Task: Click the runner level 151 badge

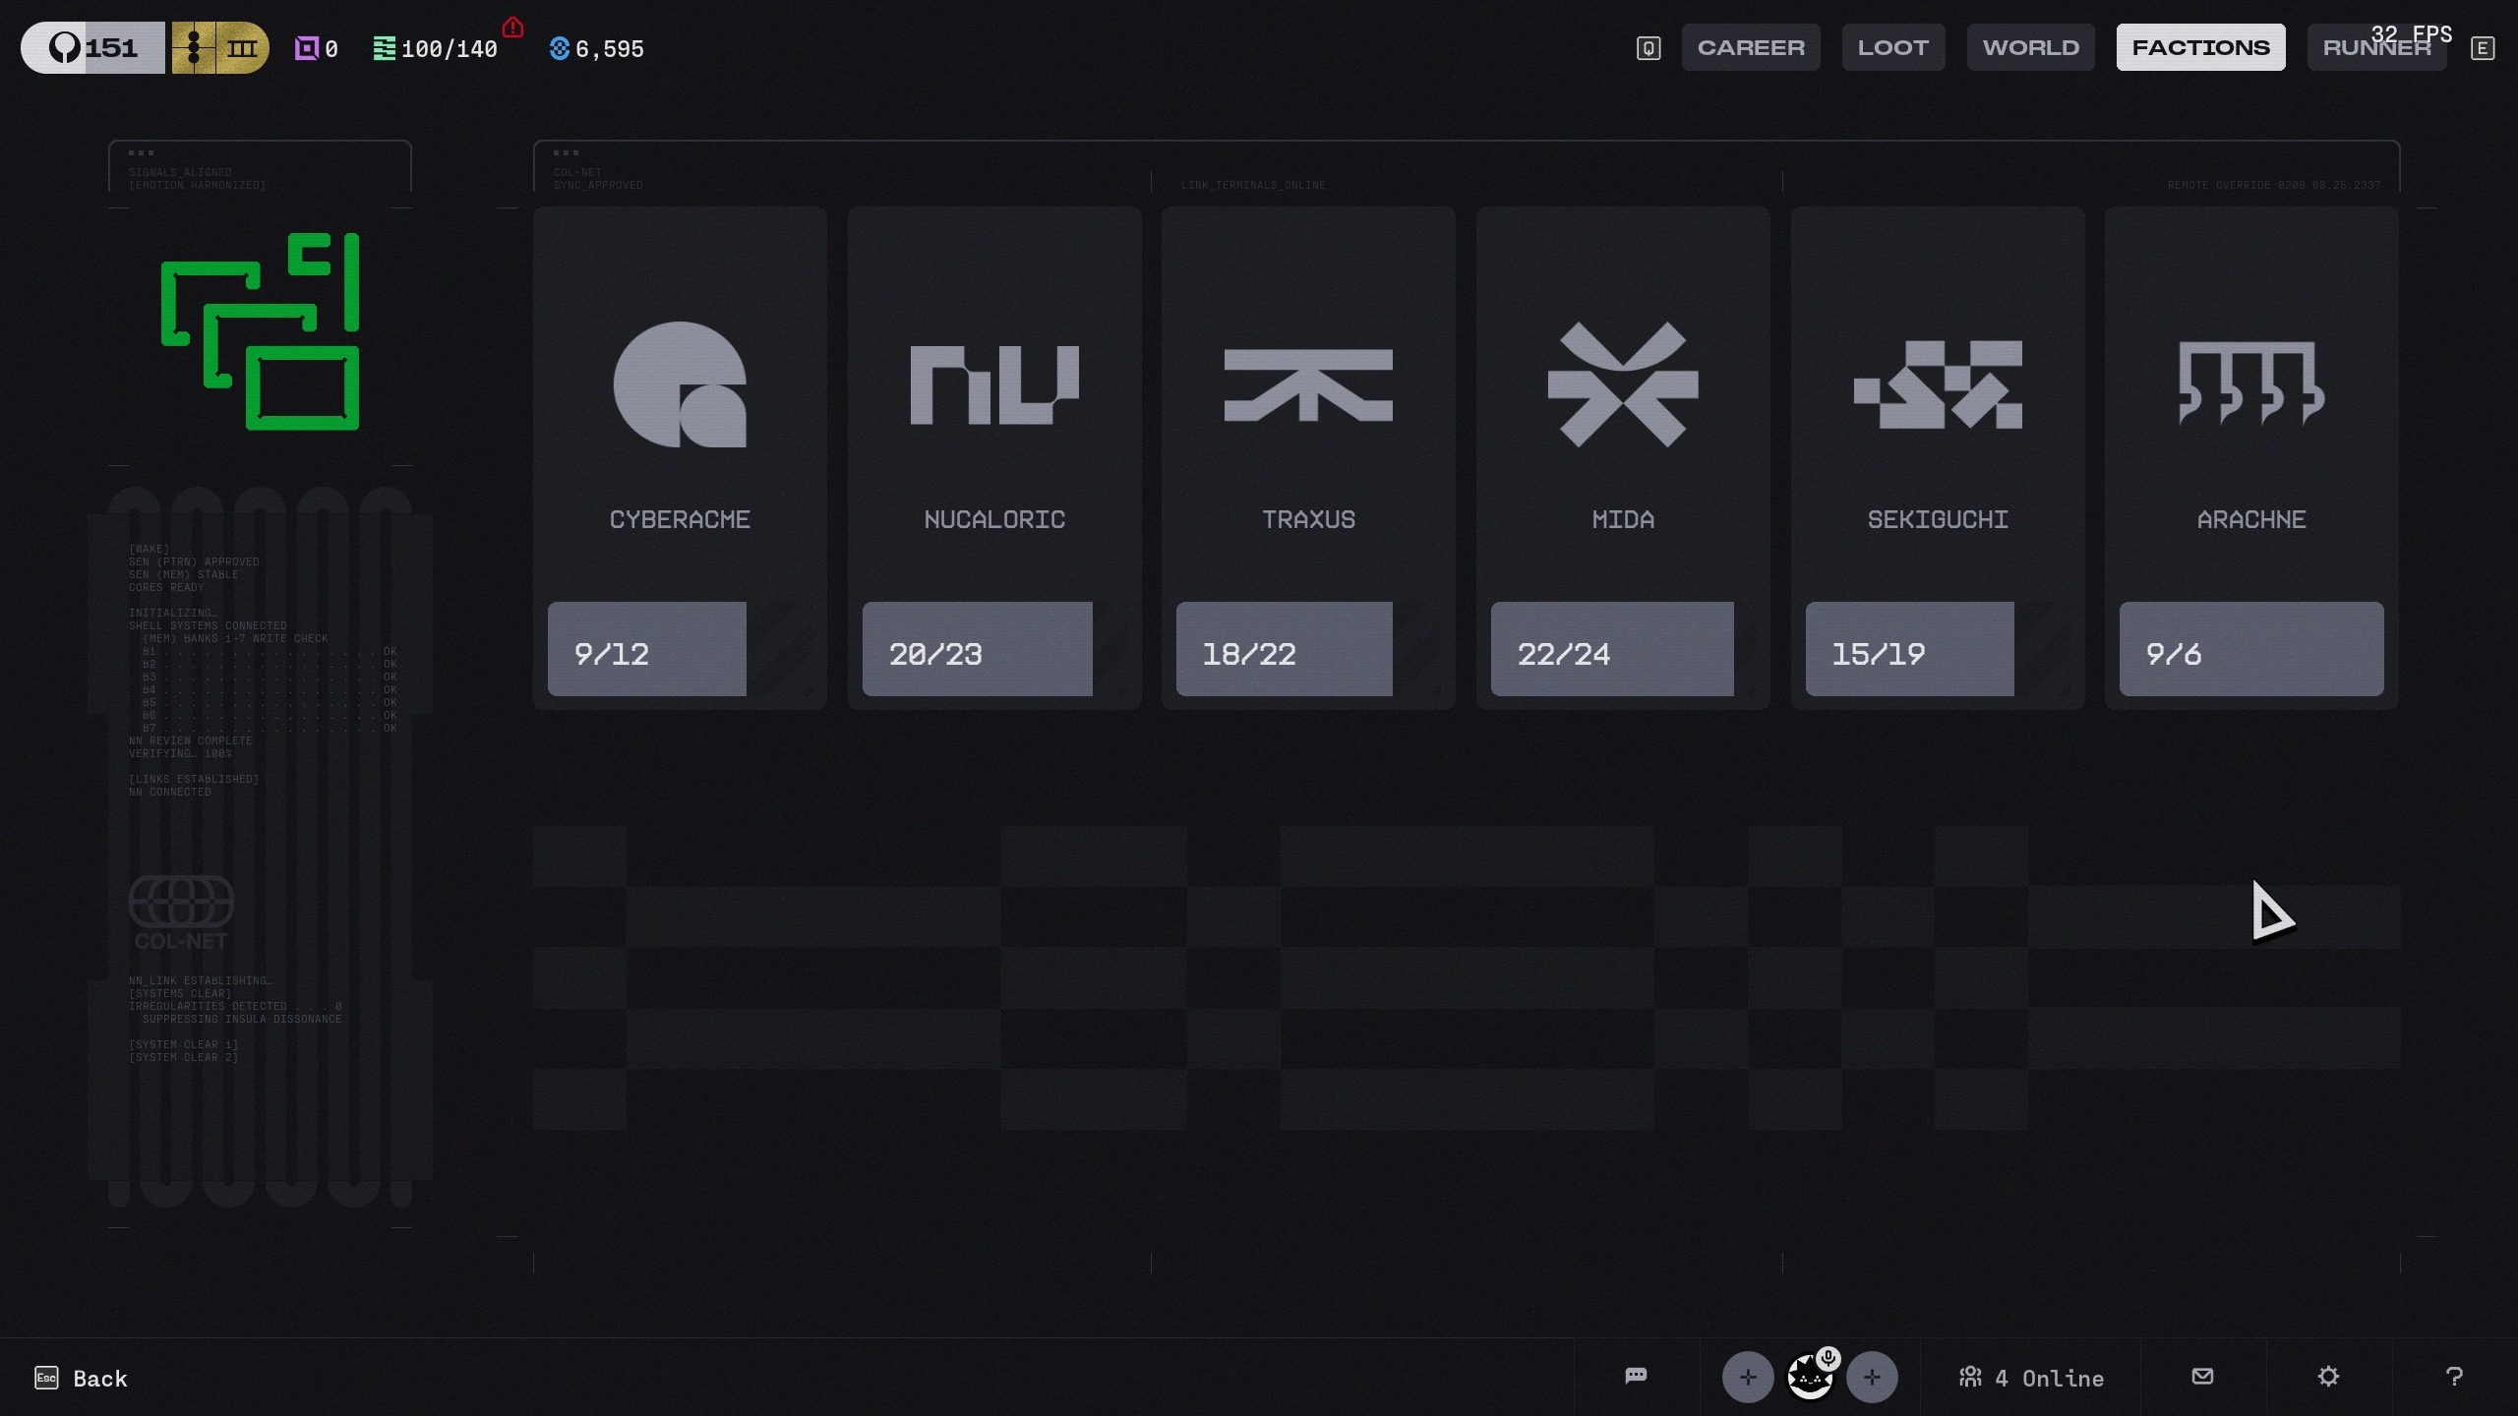Action: [x=93, y=47]
